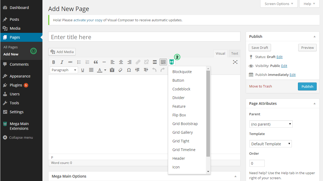Click the Mega Main shortcodes toolbar icon
323x181 pixels.
click(172, 62)
